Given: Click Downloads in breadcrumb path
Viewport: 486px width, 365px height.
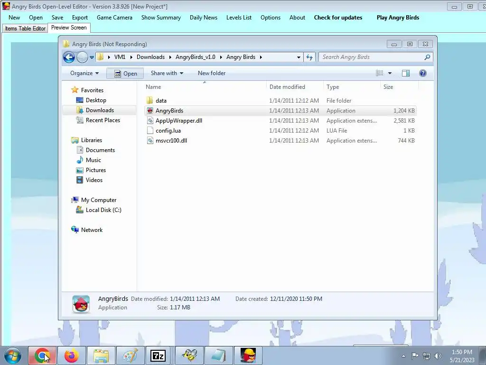Looking at the screenshot, I should 150,57.
